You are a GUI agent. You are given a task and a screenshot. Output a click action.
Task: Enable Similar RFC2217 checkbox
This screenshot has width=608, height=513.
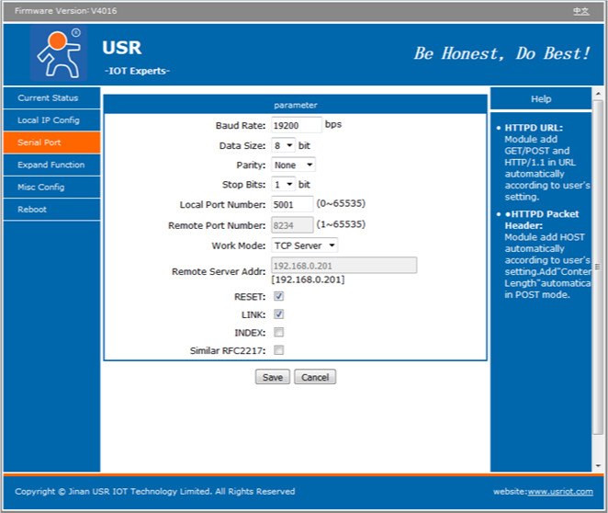[278, 350]
